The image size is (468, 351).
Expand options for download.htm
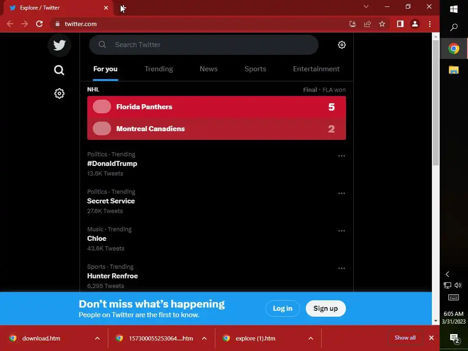[x=97, y=338]
